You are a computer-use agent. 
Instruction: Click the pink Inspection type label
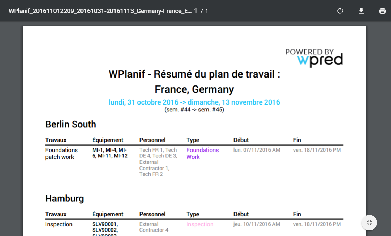pos(200,224)
